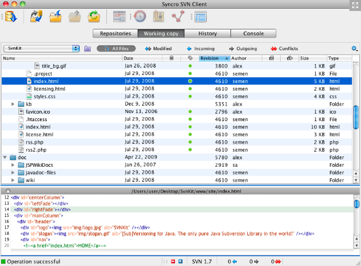Click the Check out database icon
Viewport: 361px width, 266px height.
point(11,17)
